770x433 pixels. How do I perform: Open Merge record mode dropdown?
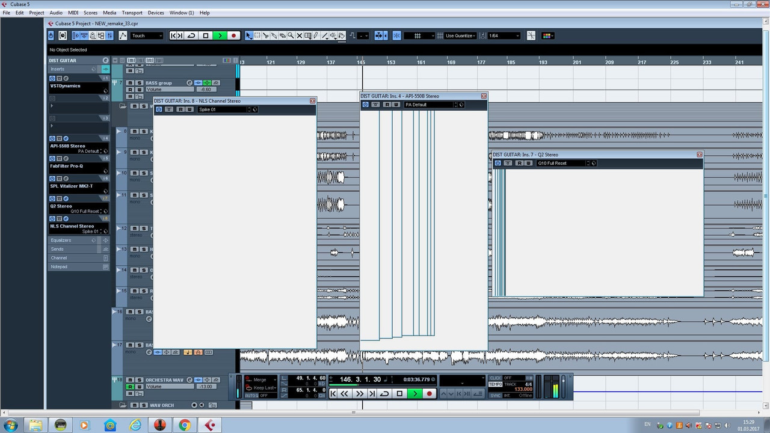[x=261, y=379]
